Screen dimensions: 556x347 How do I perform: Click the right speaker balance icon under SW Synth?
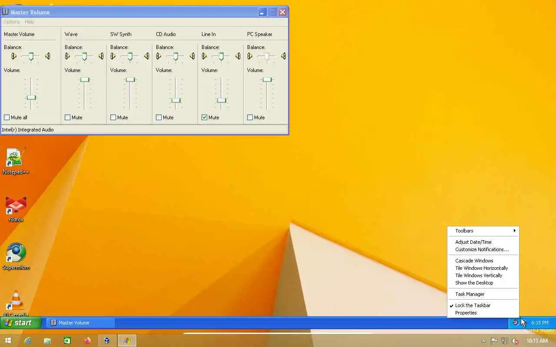146,56
